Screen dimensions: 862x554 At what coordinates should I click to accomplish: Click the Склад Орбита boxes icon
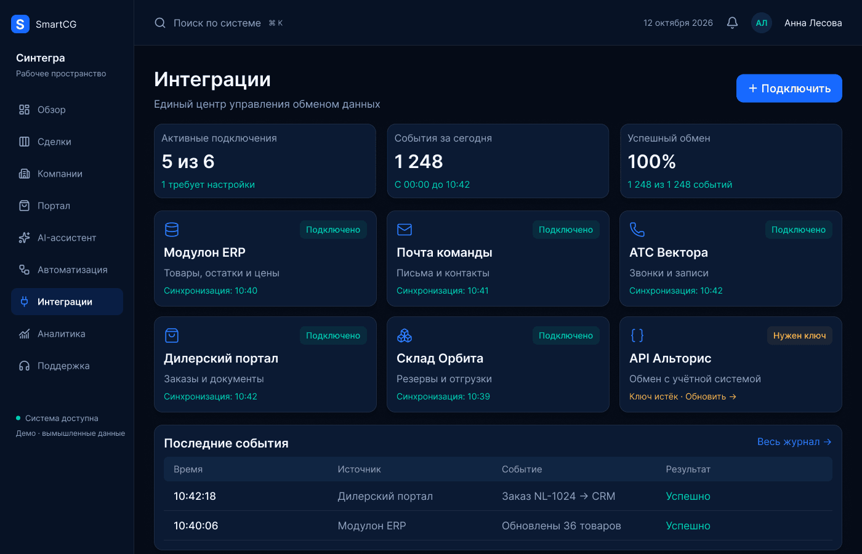point(405,335)
